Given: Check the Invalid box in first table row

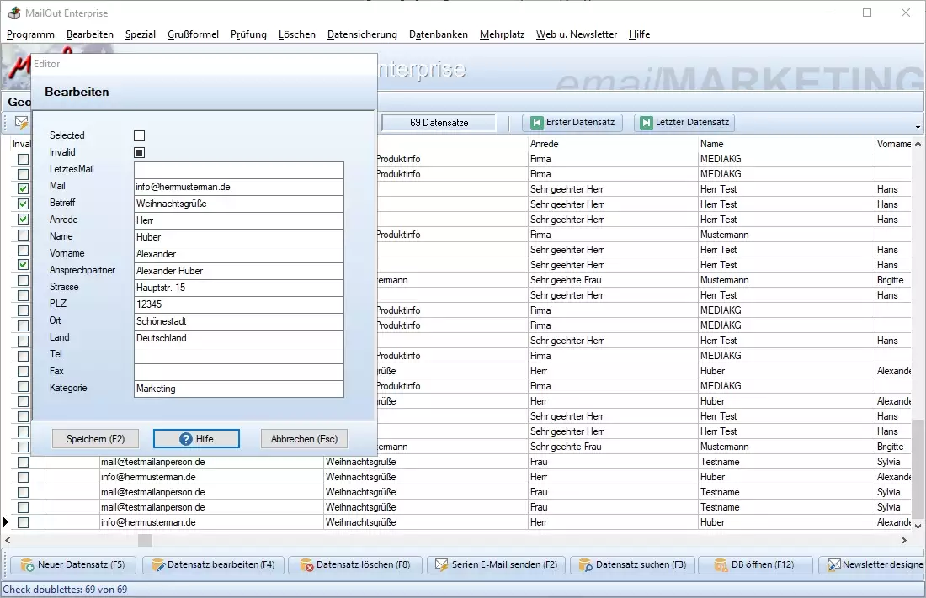Looking at the screenshot, I should [x=24, y=159].
